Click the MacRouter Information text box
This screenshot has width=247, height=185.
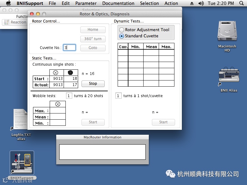(103, 152)
